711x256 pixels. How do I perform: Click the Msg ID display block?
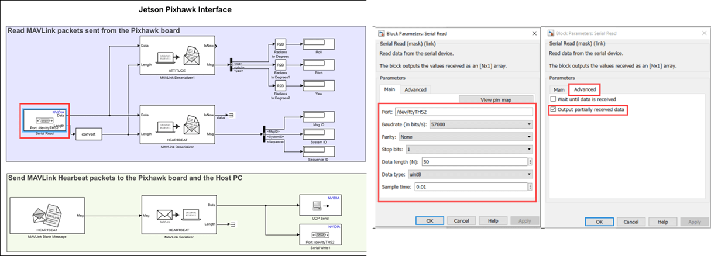click(318, 117)
